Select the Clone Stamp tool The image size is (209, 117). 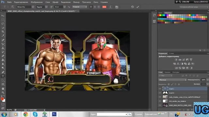click(x=3, y=48)
